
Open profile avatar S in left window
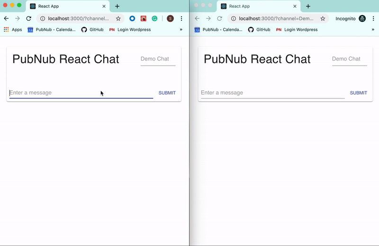coord(170,18)
